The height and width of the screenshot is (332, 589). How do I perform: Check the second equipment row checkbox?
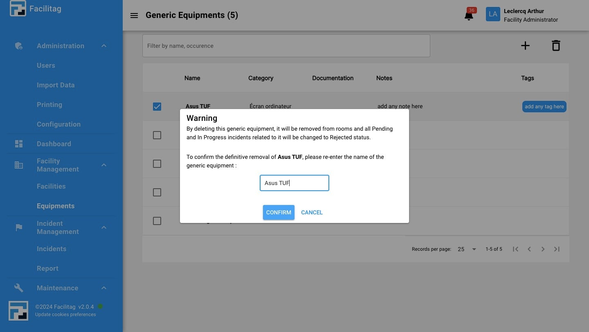pyautogui.click(x=157, y=135)
